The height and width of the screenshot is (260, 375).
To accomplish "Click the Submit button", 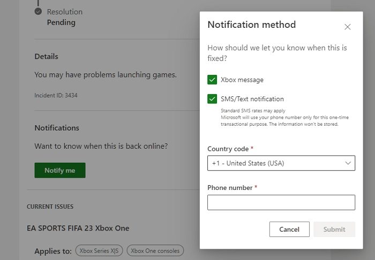I will (334, 230).
